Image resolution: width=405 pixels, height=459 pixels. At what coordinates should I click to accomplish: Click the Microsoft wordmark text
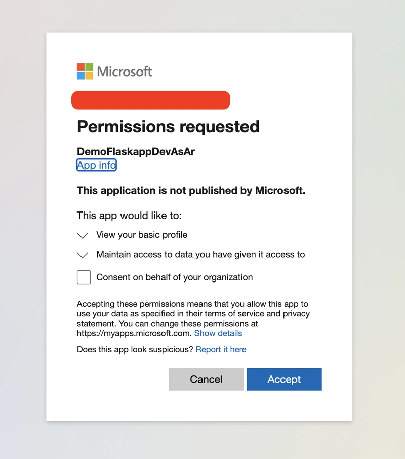point(125,72)
